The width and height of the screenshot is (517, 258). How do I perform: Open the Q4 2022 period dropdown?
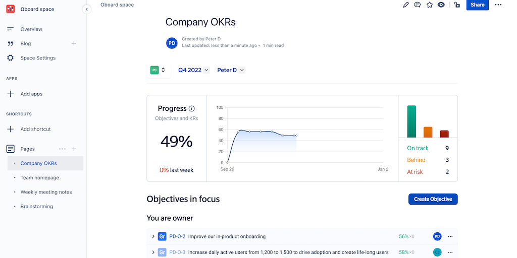pos(193,70)
